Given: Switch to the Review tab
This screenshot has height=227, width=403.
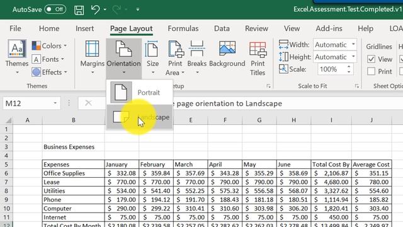Looking at the screenshot, I should 256,28.
